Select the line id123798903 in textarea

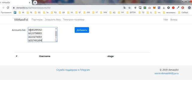click(x=35, y=33)
